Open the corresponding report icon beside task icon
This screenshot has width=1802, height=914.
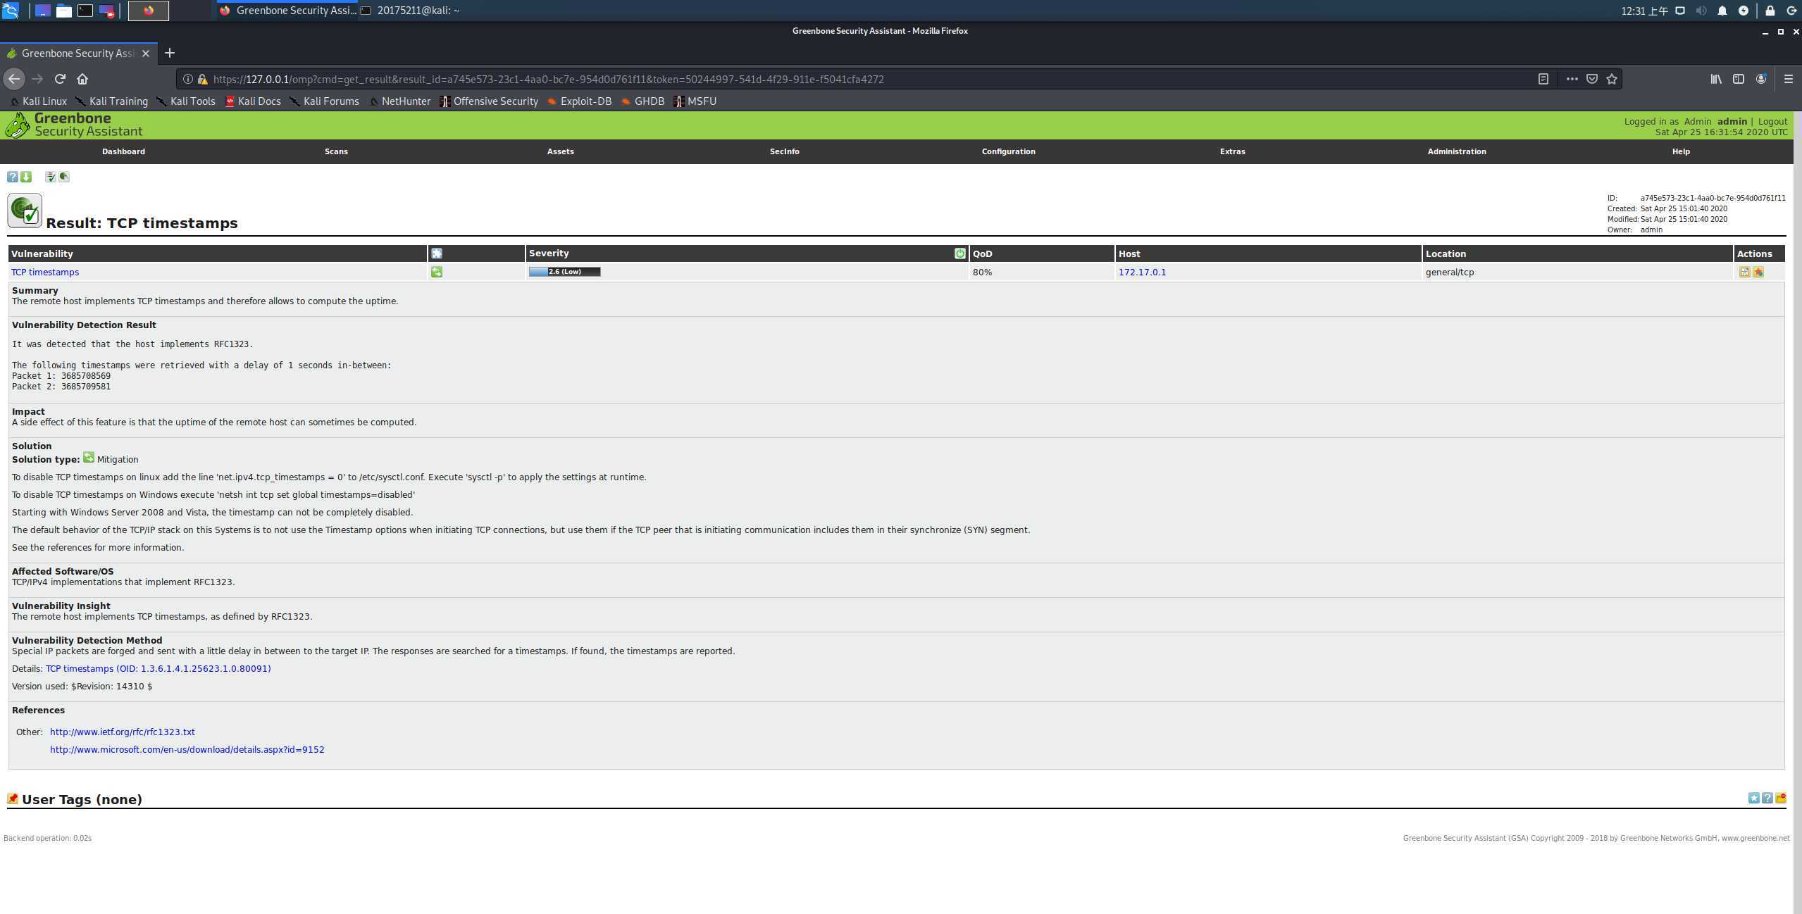coord(64,177)
